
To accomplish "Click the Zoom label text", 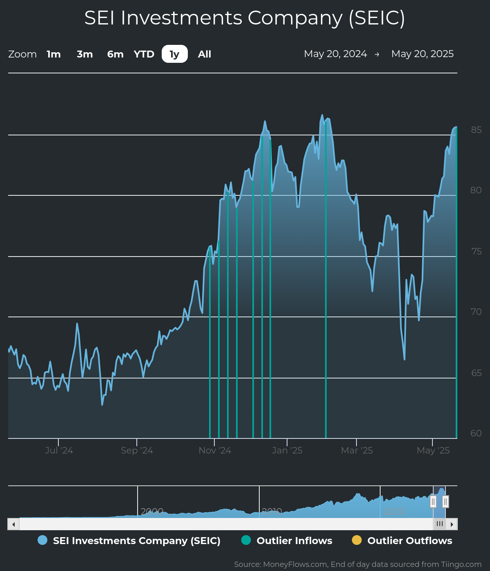I will (x=22, y=54).
